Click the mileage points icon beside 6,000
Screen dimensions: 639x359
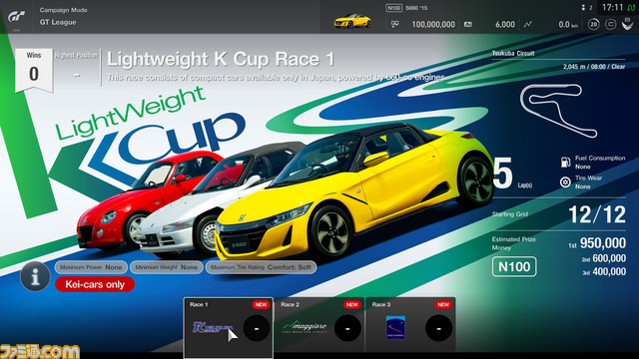[468, 24]
